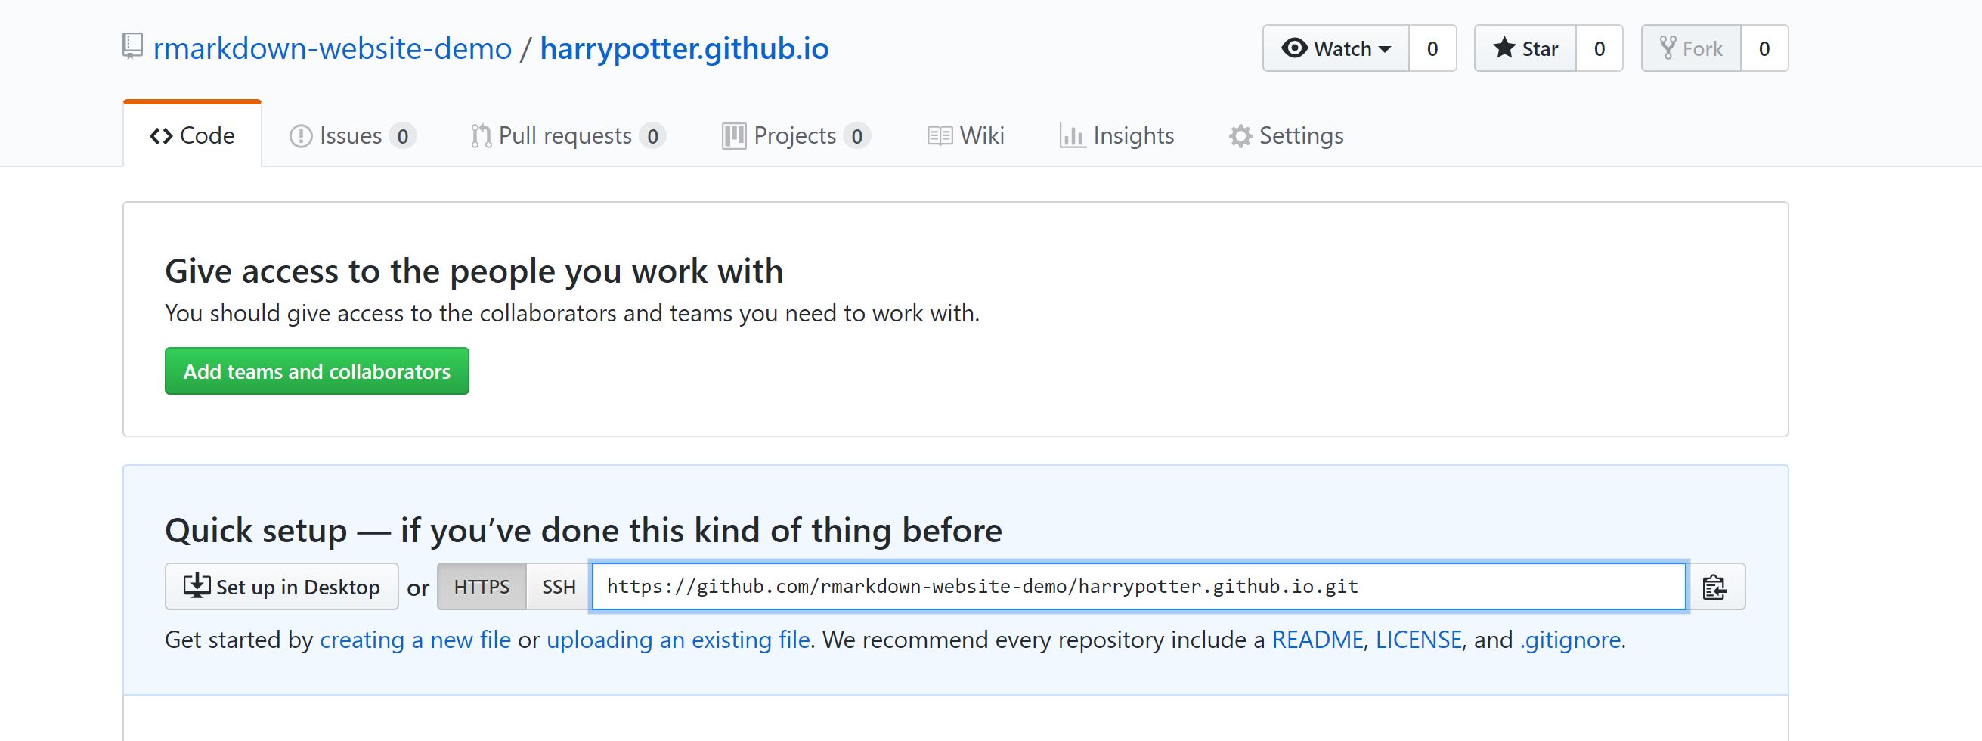Click Add teams and collaborators button

tap(317, 371)
